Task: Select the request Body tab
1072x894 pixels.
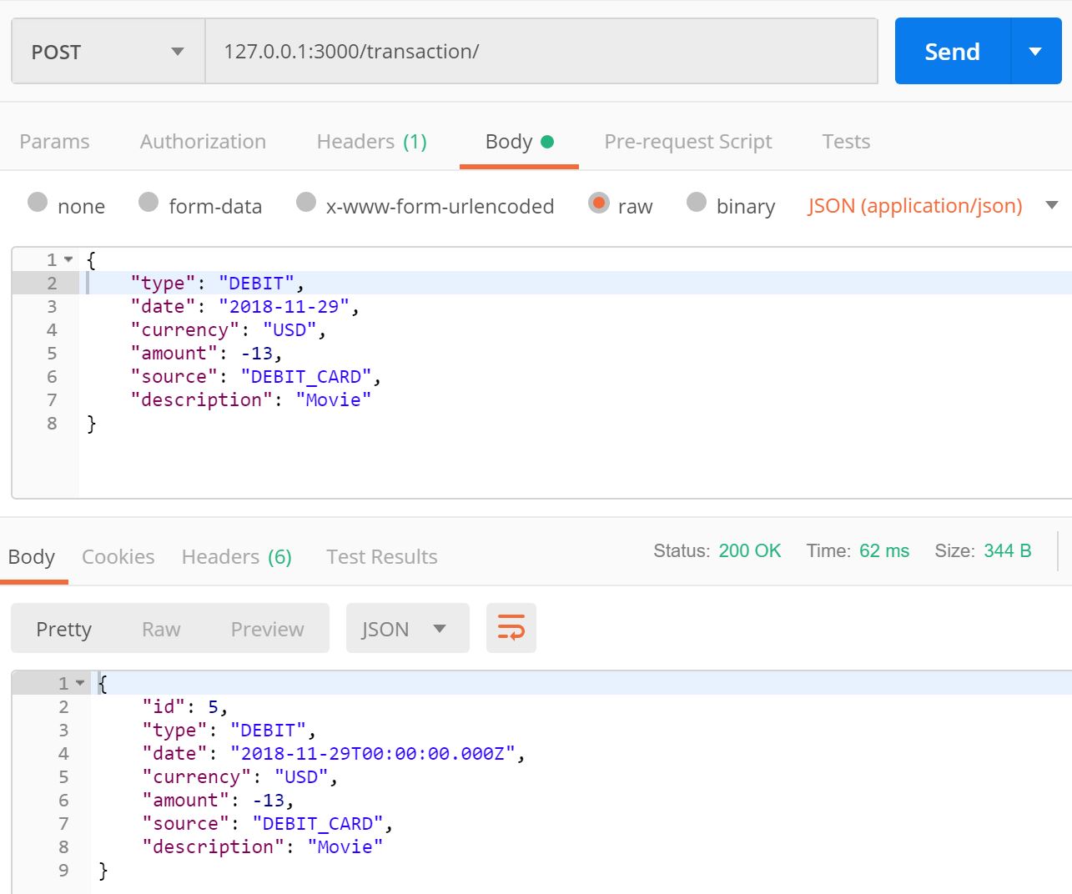Action: click(519, 142)
